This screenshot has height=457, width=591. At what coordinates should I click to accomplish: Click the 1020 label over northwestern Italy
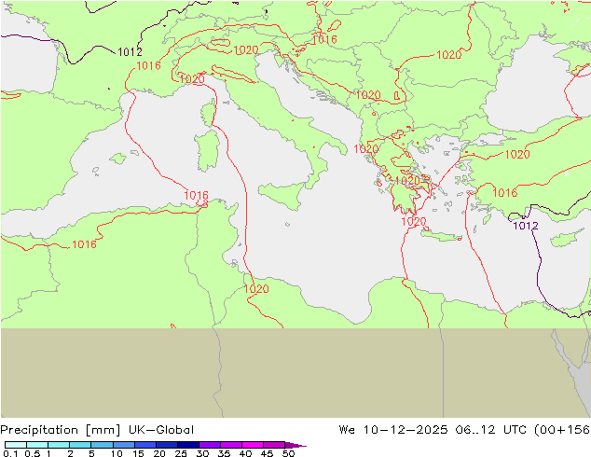tap(192, 79)
